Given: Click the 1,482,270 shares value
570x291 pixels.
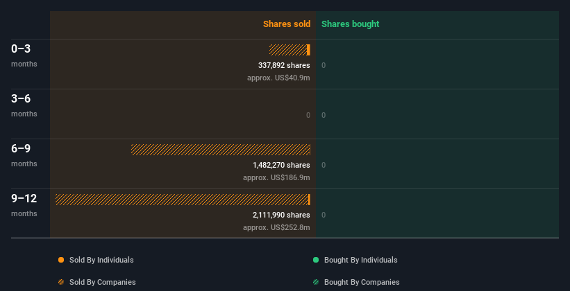Looking at the screenshot, I should coord(281,165).
